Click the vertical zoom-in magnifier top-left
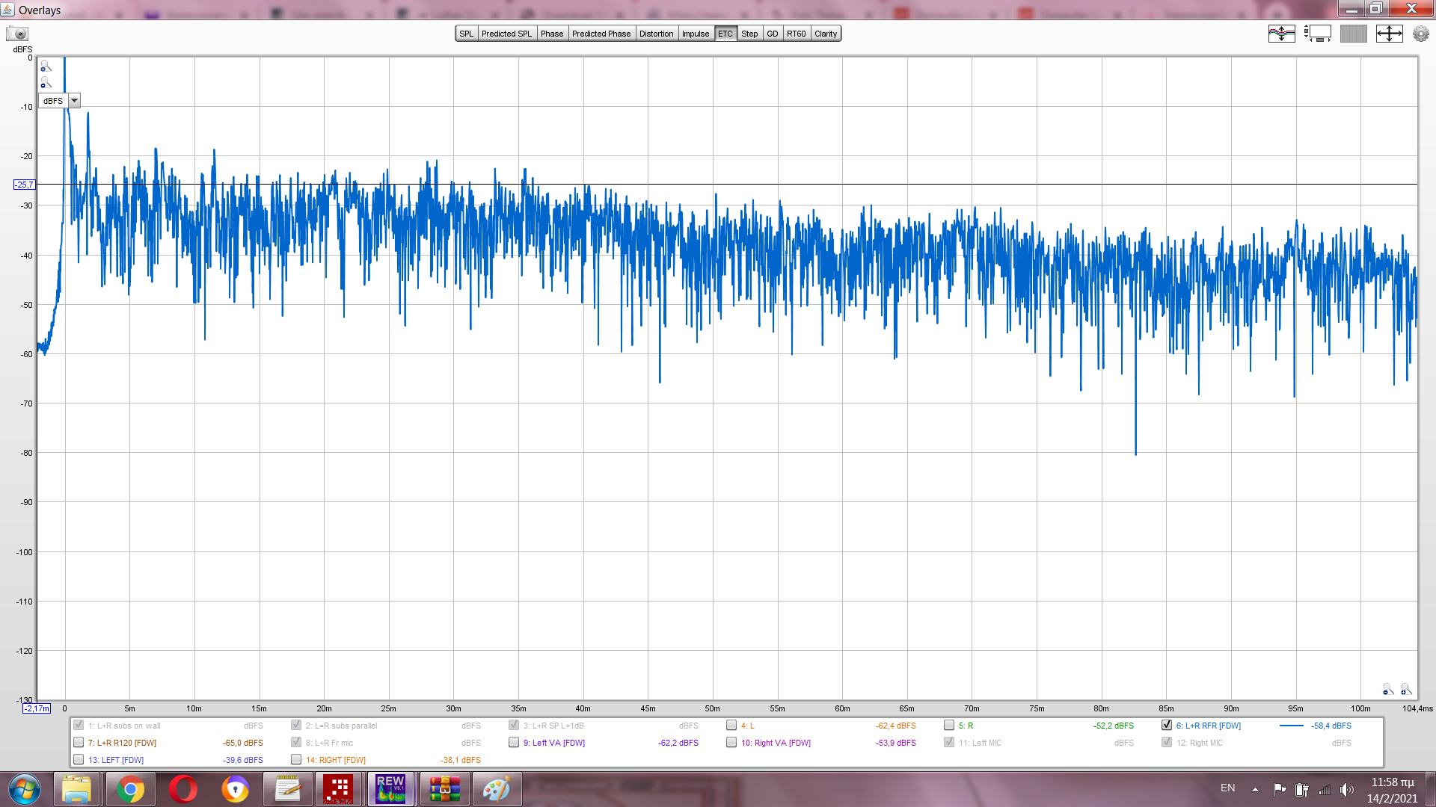 [x=46, y=67]
